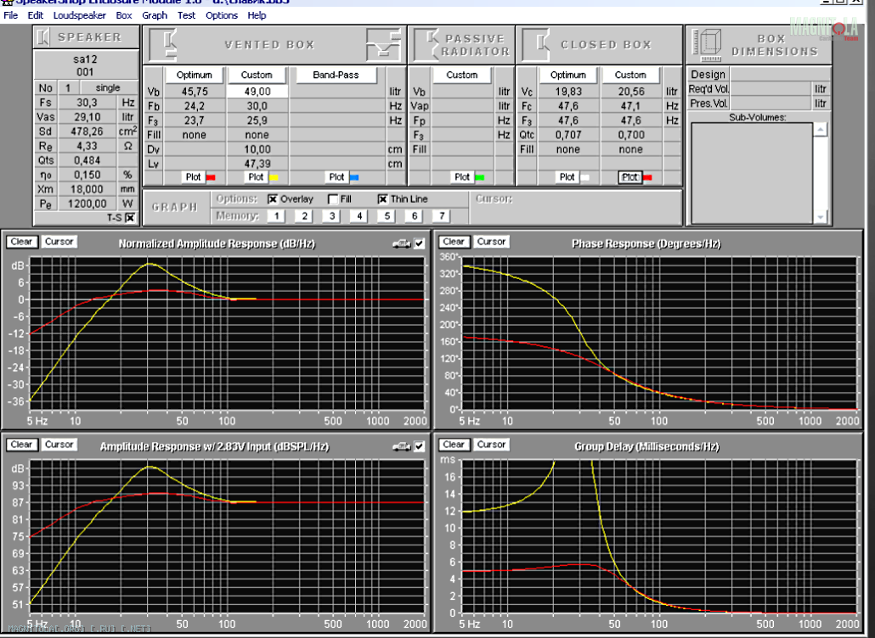Screen dimensions: 875x638
Task: Open the Options menu
Action: point(222,15)
